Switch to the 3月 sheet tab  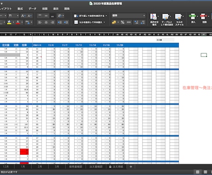tap(57, 167)
